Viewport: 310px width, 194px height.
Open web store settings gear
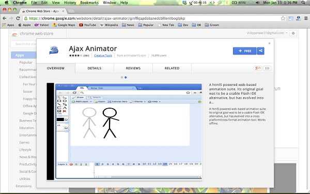[293, 33]
